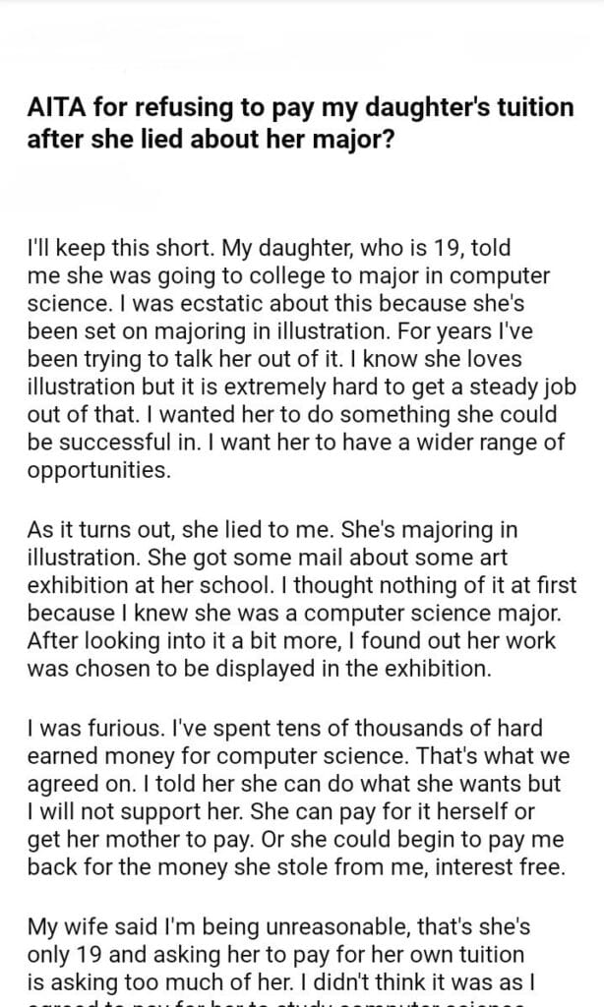Click the word "opportunities." ending the first paragraph
The height and width of the screenshot is (1007, 604).
point(99,469)
